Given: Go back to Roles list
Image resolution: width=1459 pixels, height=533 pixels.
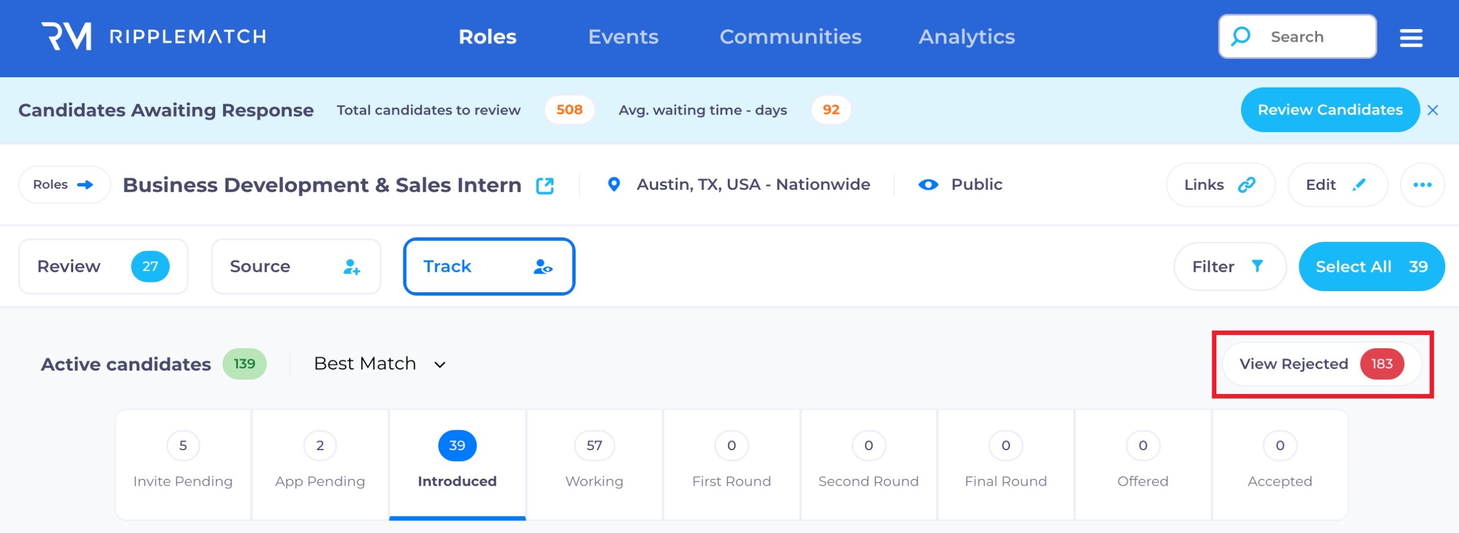Looking at the screenshot, I should click(64, 185).
